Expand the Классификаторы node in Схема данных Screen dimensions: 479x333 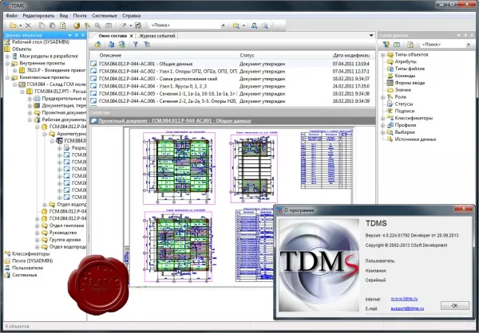[x=382, y=119]
